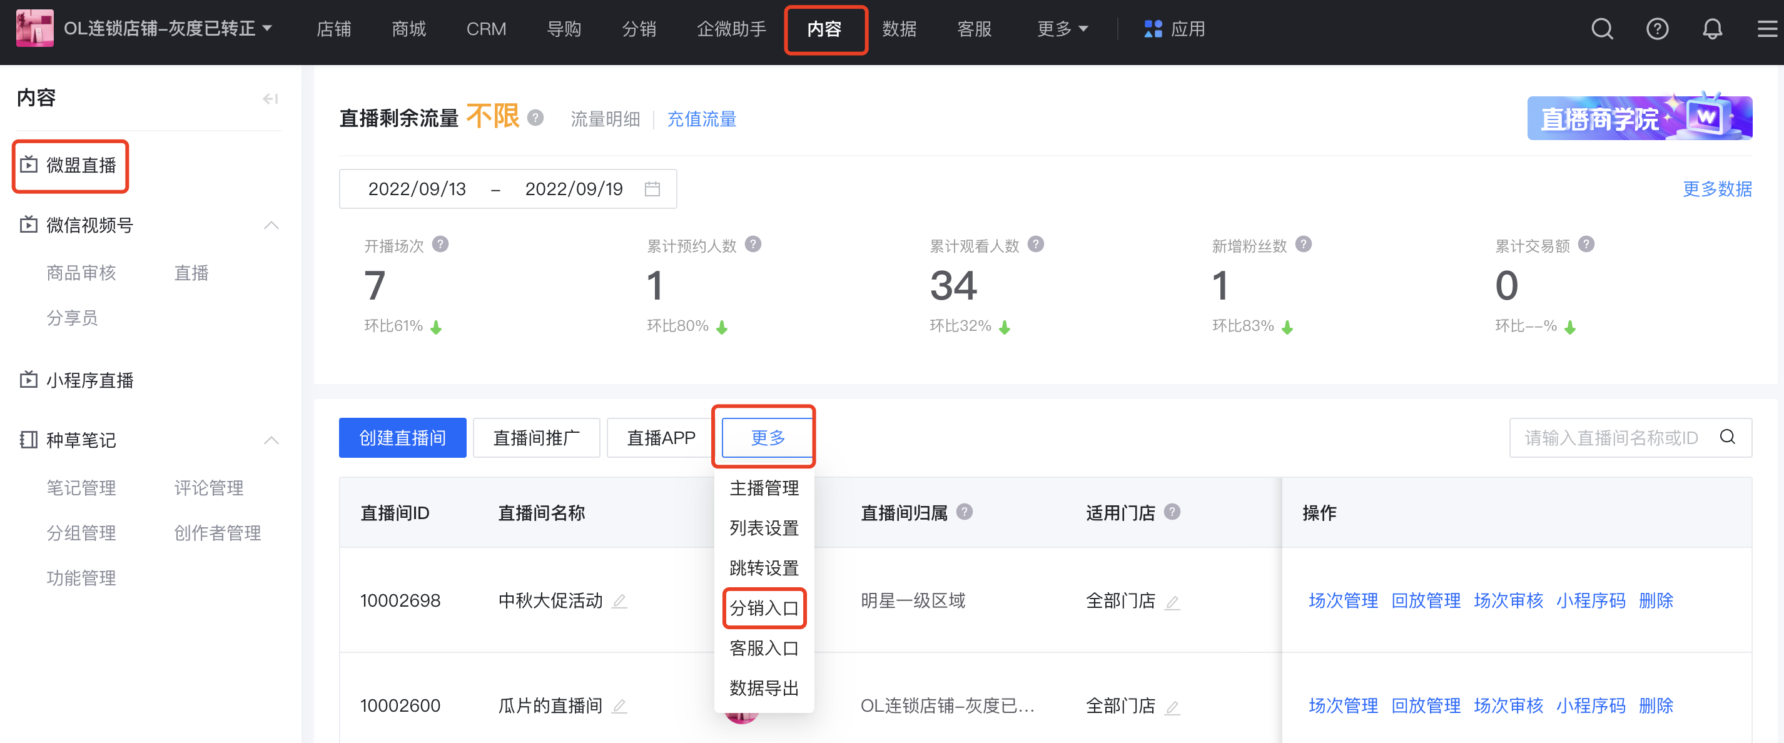Screen dimensions: 1784x743
Task: Edit 适用门店 for room 10002698
Action: 1172,602
